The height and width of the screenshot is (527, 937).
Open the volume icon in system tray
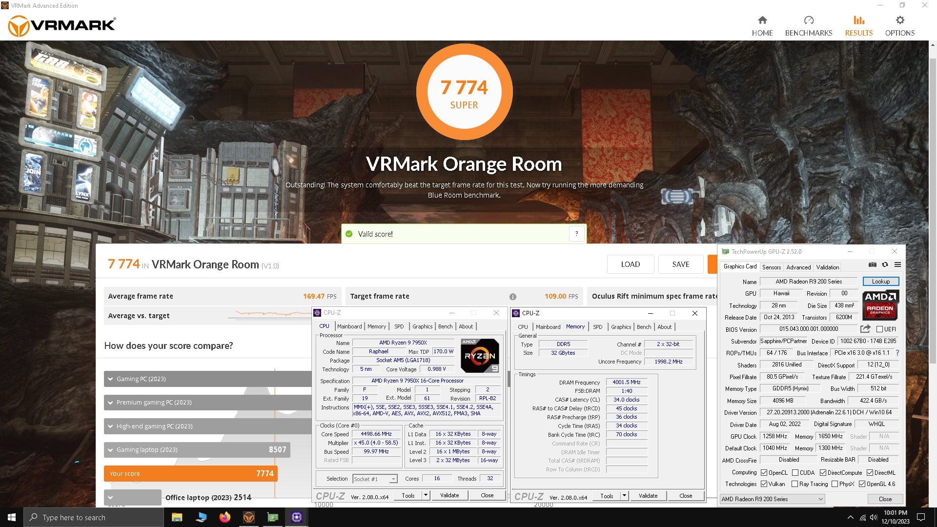coord(874,518)
